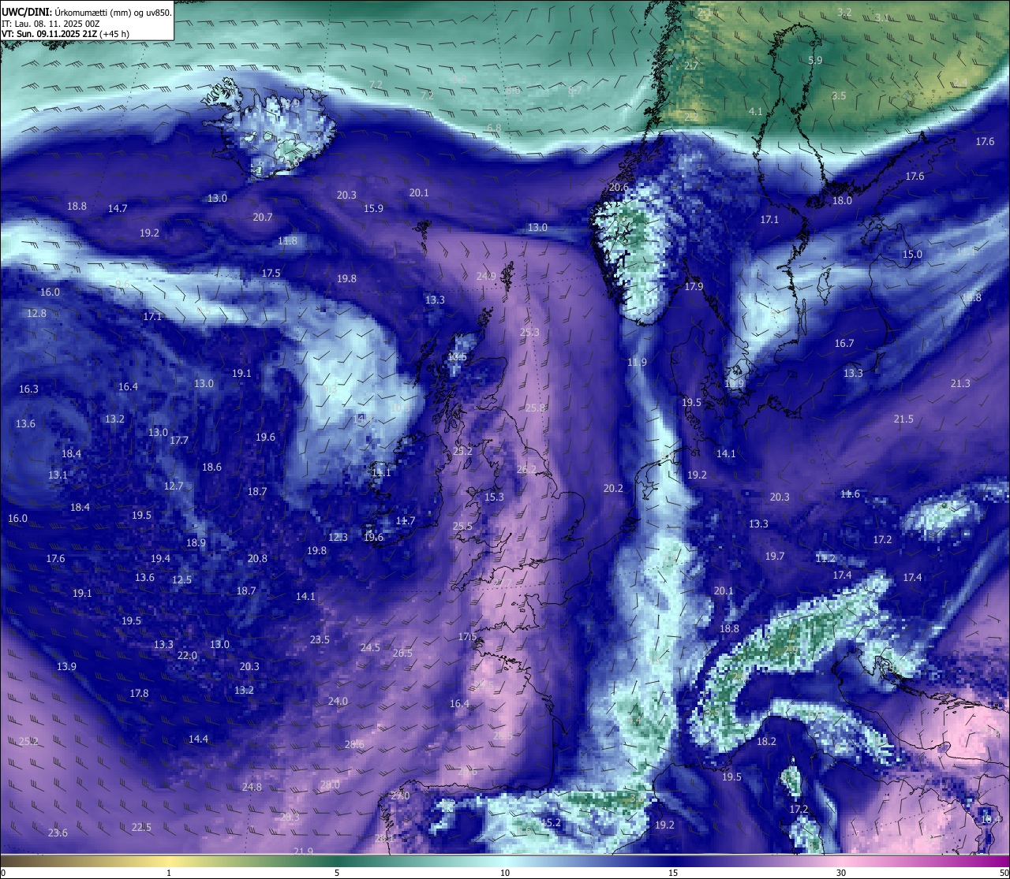
Task: Click the '6.8' map value
Action: (x=494, y=127)
